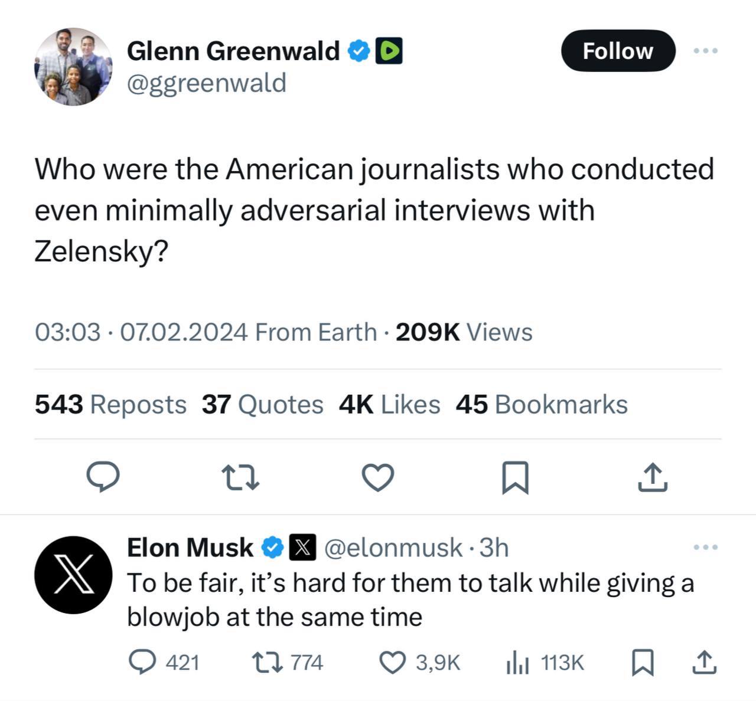This screenshot has height=701, width=756.
Task: View analytics of Elon Musk's reply
Action: [516, 662]
